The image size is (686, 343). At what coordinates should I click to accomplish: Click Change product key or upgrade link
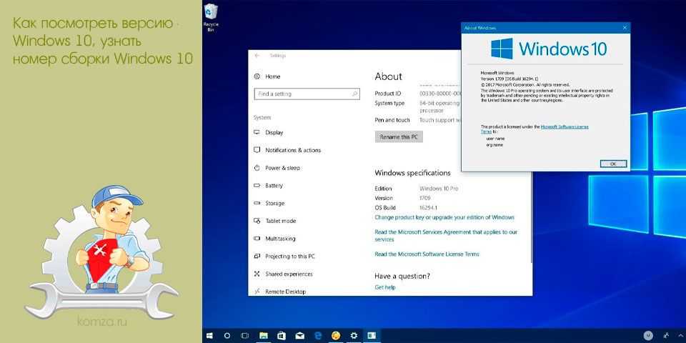[x=444, y=217]
